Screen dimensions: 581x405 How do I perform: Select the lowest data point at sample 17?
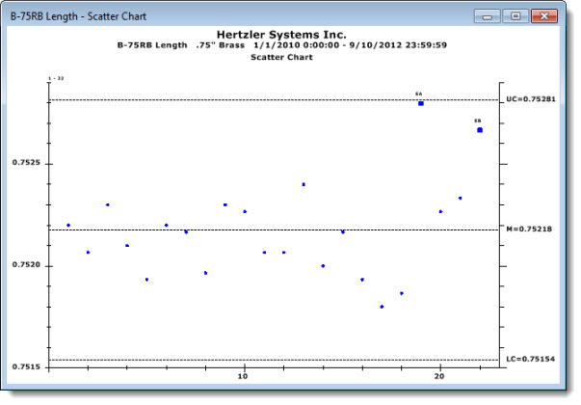pyautogui.click(x=382, y=307)
